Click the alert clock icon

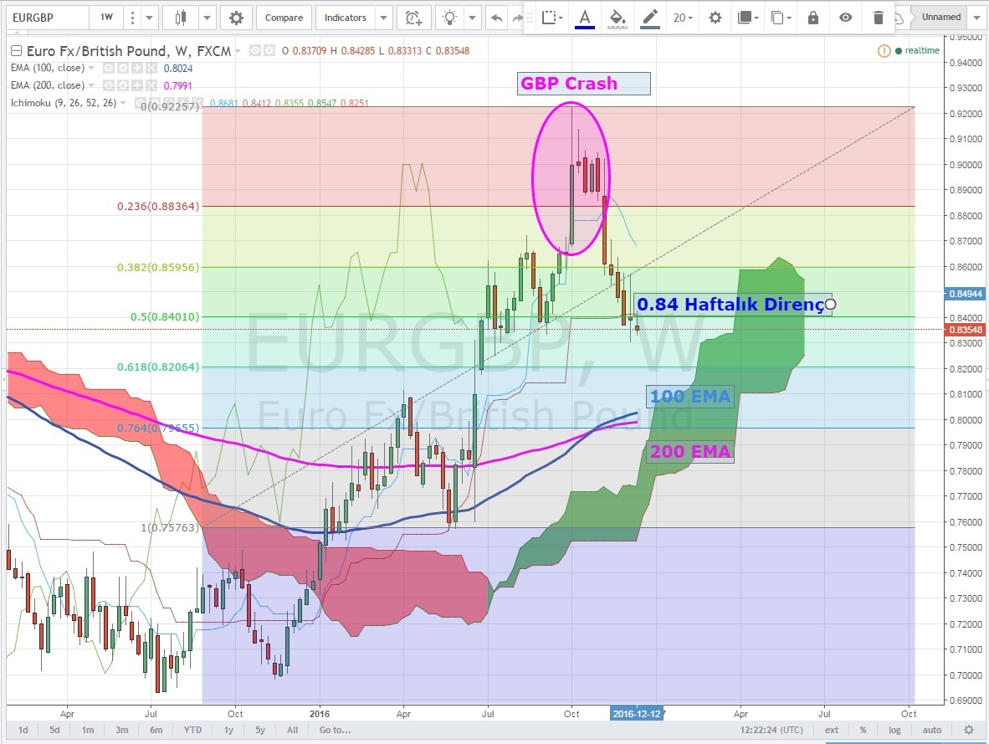click(x=413, y=18)
